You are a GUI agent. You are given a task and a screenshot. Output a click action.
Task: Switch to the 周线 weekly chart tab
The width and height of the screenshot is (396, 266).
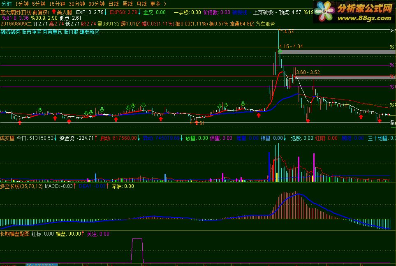coord(127,4)
